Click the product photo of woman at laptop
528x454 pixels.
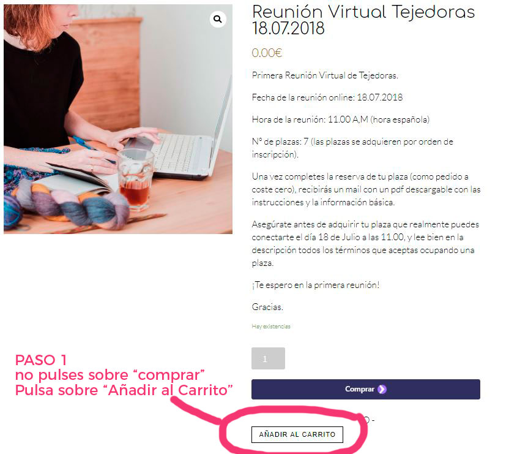pos(118,119)
